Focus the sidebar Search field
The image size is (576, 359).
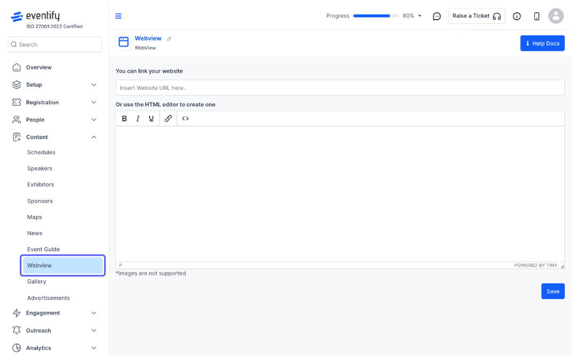tap(55, 44)
